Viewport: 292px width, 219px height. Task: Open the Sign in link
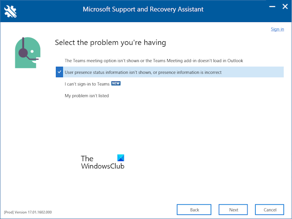[x=277, y=29]
